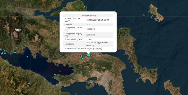Select the cyan marker at the gulf's eastern end
188x95 pixels.
coord(55,74)
